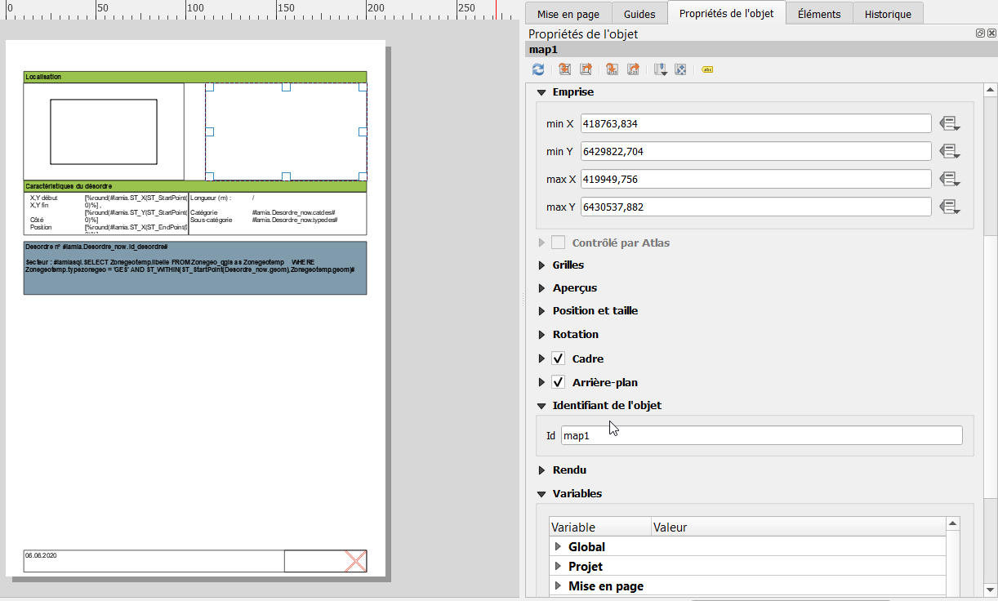This screenshot has height=601, width=998.
Task: Click the min X value field
Action: pyautogui.click(x=756, y=123)
